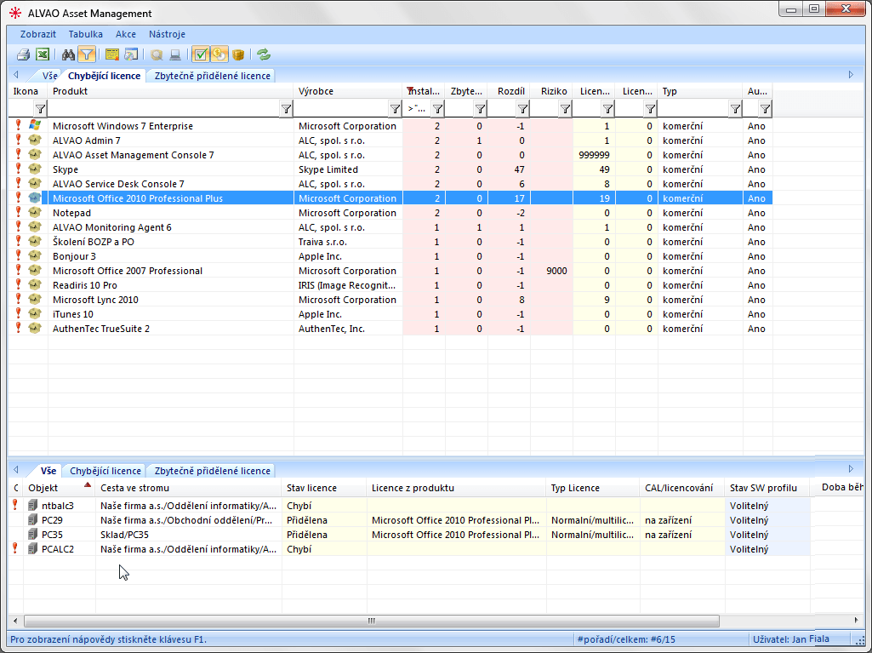Open search with the binoculars icon
The image size is (872, 653).
(x=69, y=54)
